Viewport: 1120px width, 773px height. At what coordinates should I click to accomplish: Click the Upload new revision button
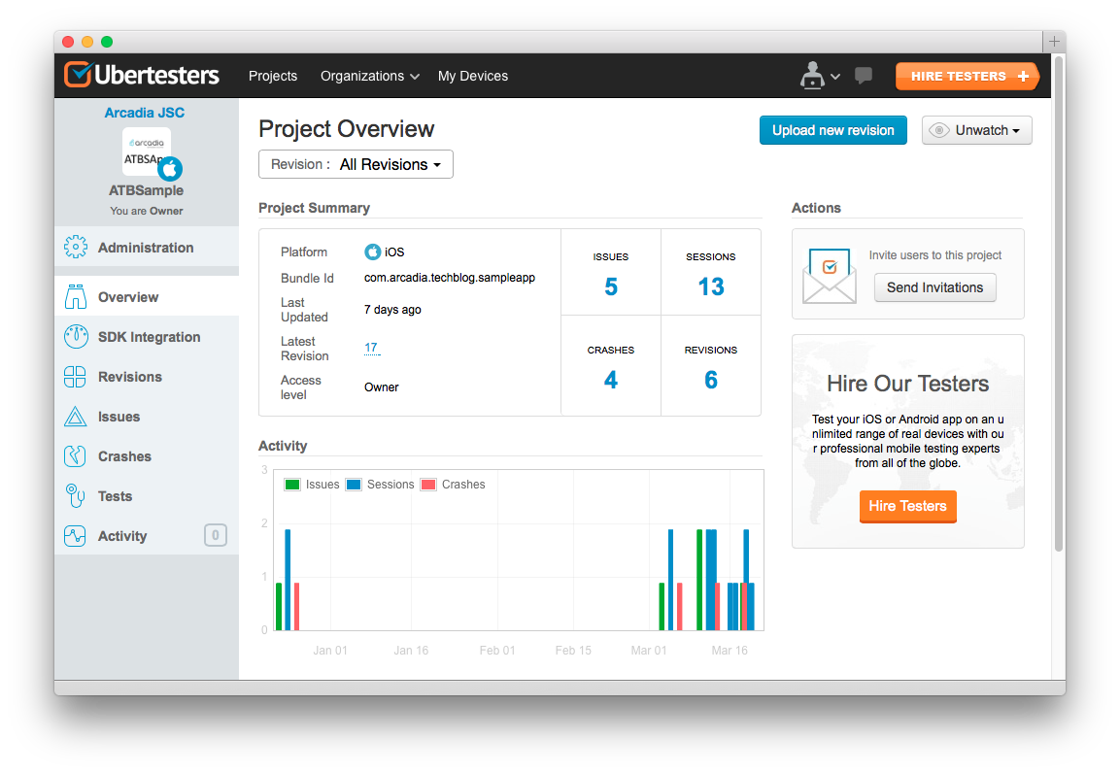[x=832, y=130]
